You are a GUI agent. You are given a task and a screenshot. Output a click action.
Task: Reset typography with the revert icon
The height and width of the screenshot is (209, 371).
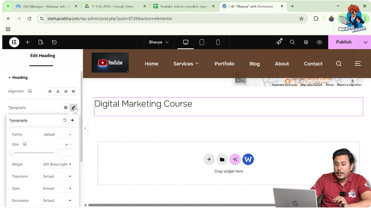[x=65, y=121]
